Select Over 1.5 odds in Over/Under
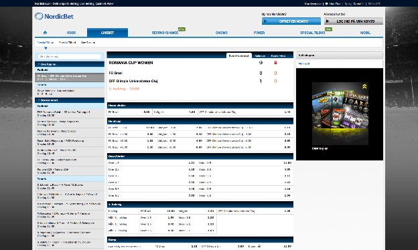Viewport: 418px width, 250px height. point(151,162)
